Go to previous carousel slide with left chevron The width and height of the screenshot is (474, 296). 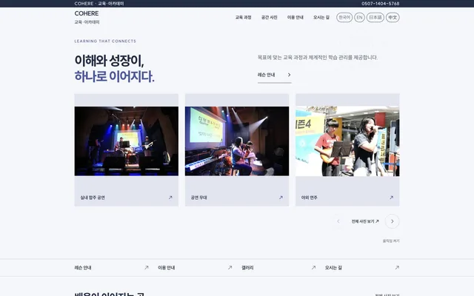point(338,221)
